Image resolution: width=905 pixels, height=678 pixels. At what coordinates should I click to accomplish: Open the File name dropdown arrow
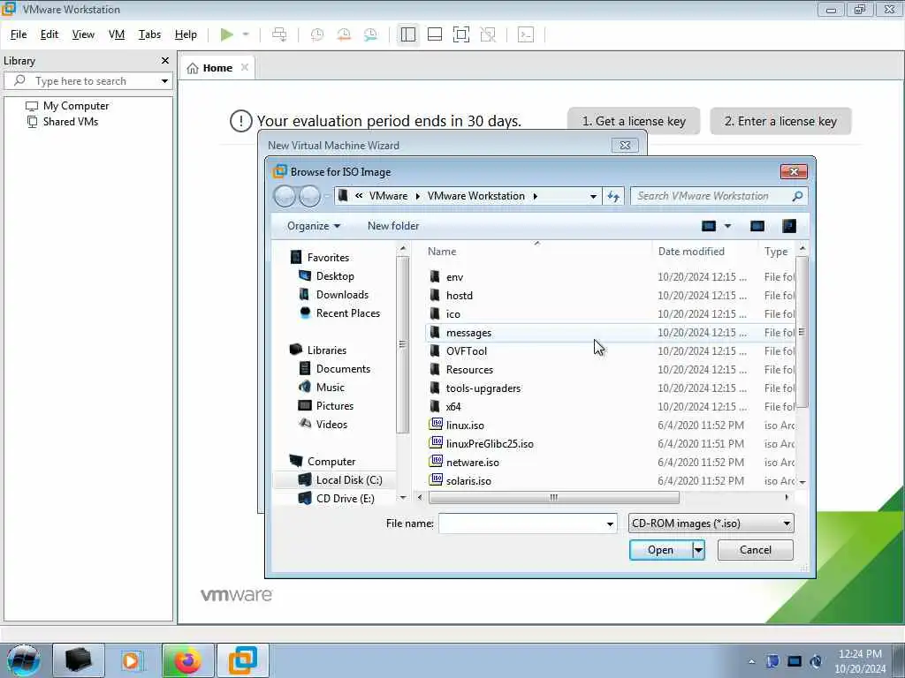click(610, 524)
